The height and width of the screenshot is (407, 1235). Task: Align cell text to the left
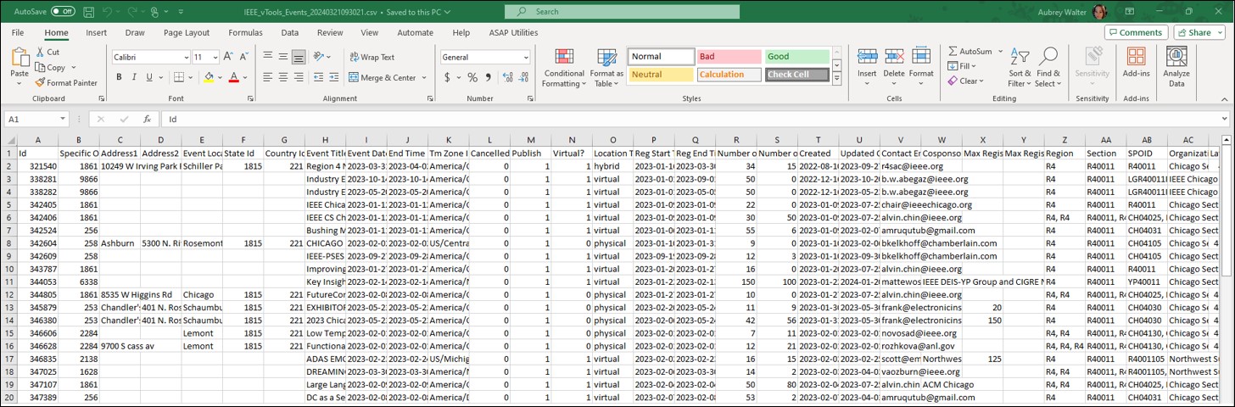tap(268, 77)
